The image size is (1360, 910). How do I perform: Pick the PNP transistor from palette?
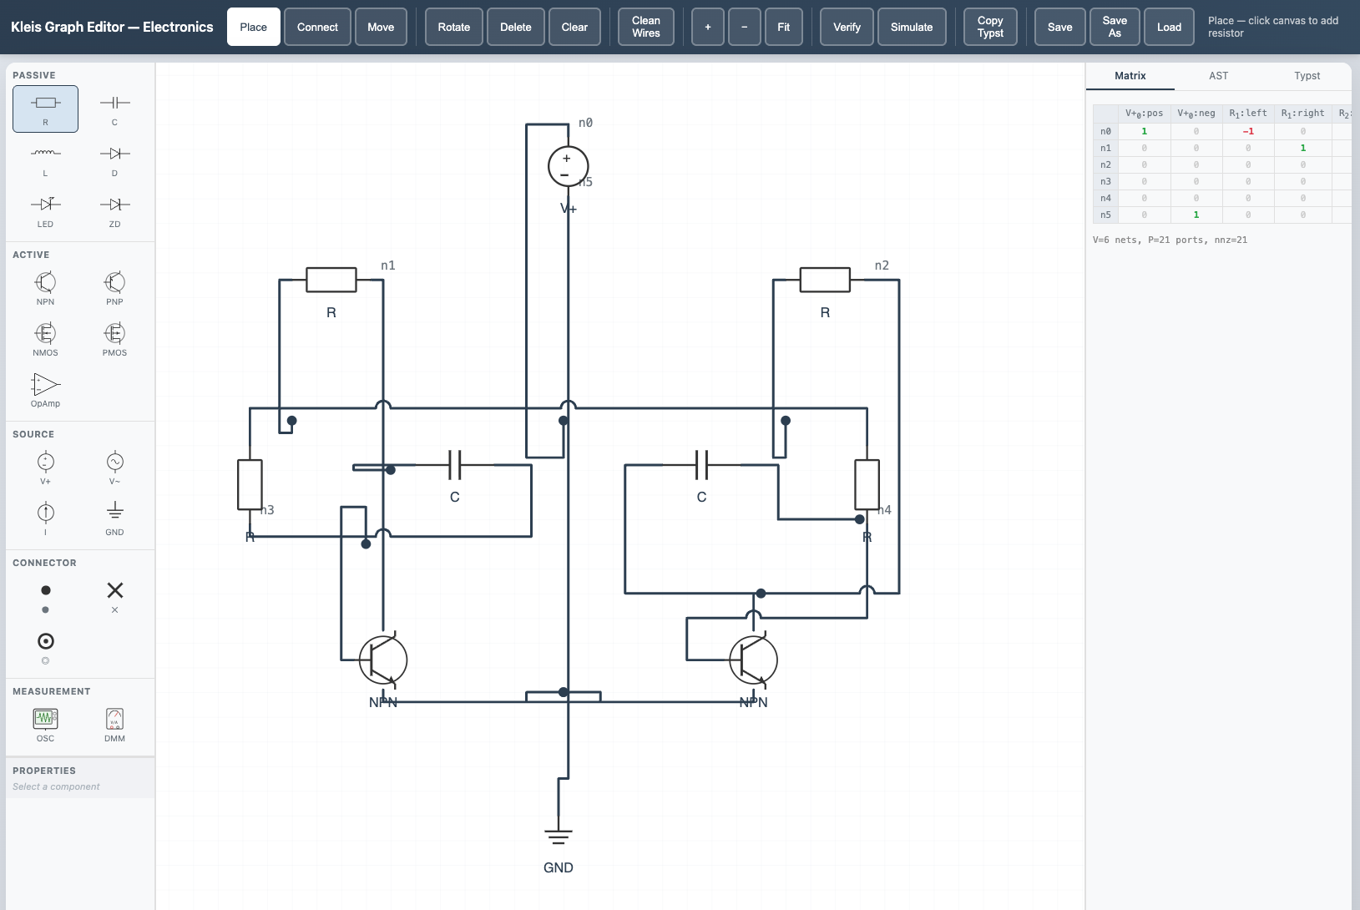click(x=114, y=288)
